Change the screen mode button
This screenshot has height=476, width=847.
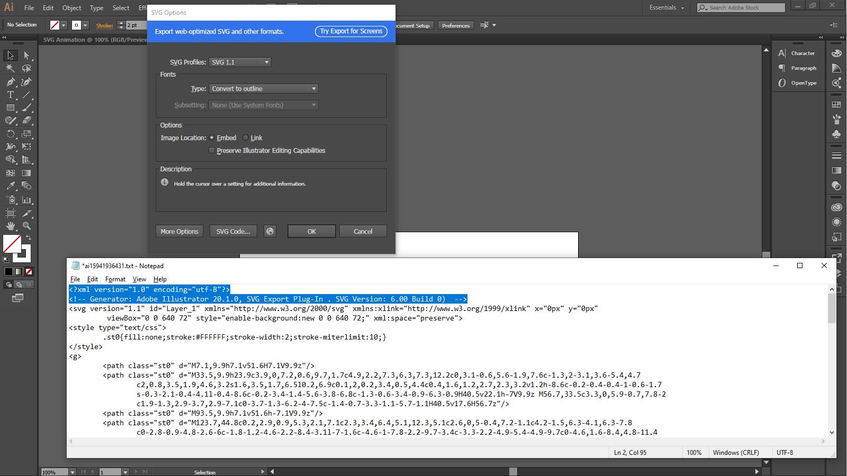pyautogui.click(x=17, y=298)
